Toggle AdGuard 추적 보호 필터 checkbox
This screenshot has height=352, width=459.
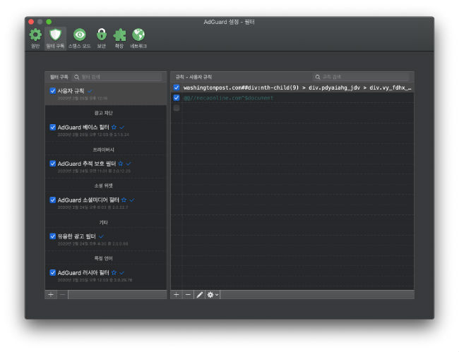pyautogui.click(x=53, y=164)
